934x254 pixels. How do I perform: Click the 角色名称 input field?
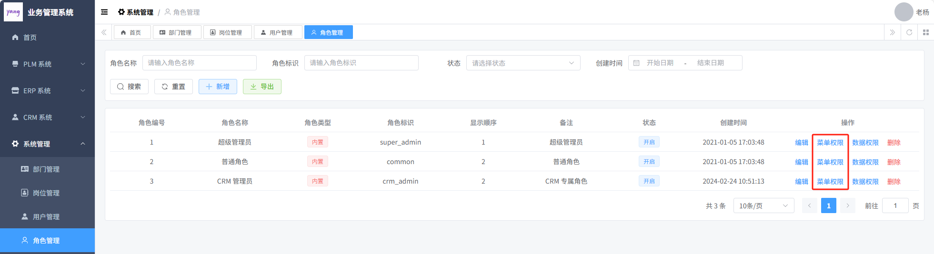(x=199, y=63)
